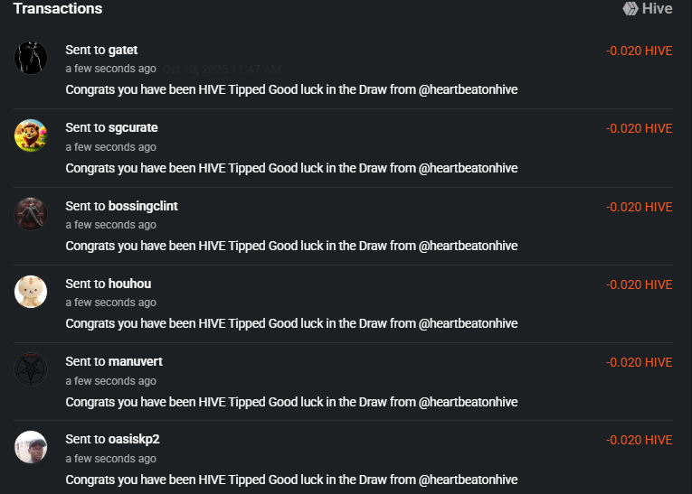Go to the manuvert username link

[x=135, y=361]
